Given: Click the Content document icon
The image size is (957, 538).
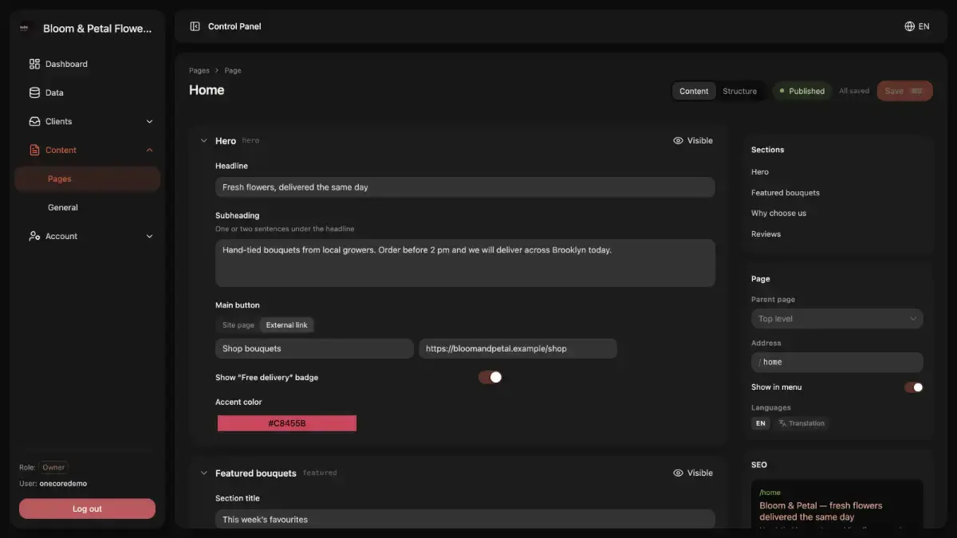Looking at the screenshot, I should pos(34,150).
